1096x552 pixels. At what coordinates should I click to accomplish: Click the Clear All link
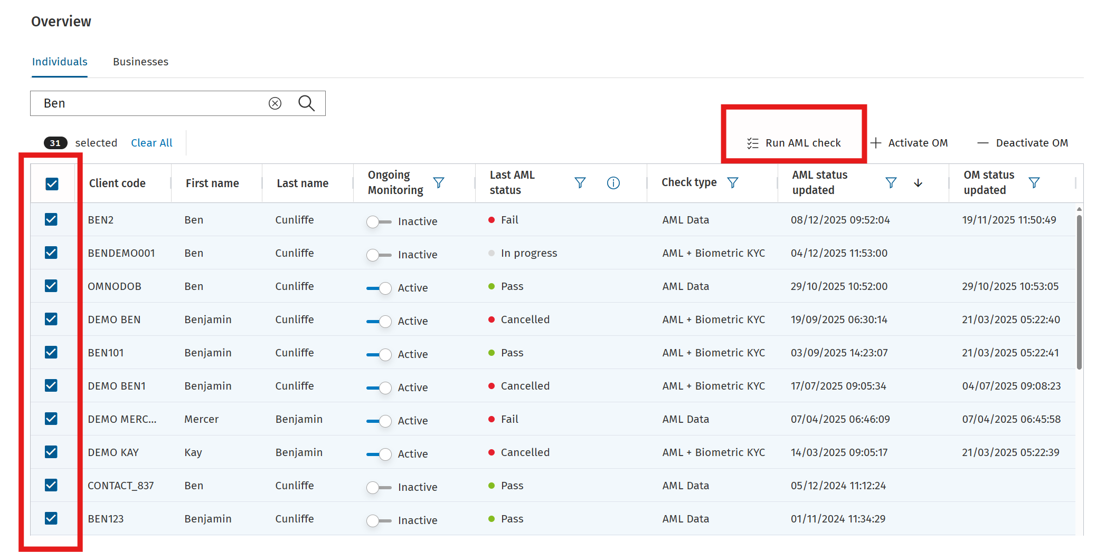[x=152, y=143]
